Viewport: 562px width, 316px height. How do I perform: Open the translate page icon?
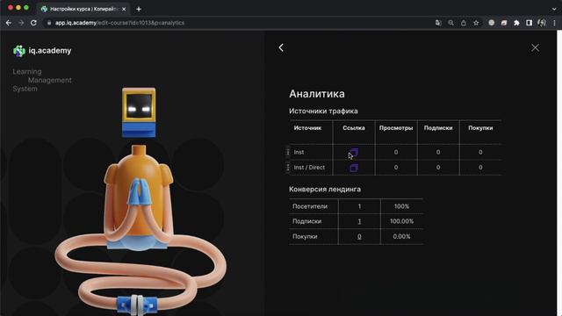click(438, 23)
